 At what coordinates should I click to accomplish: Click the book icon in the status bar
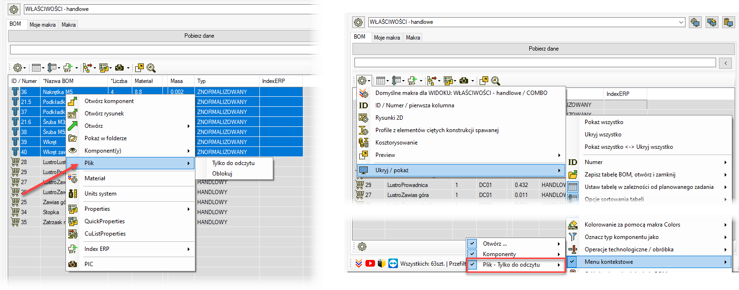click(x=381, y=263)
